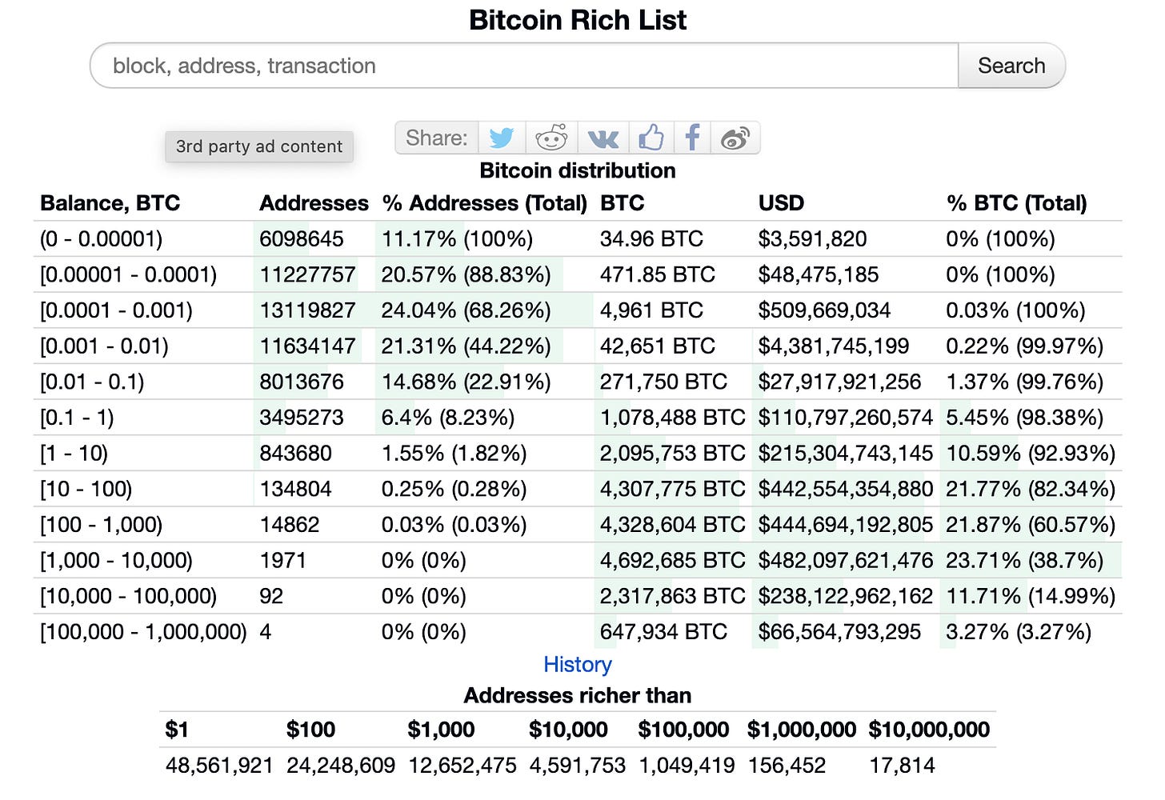Click the 12,652,475 addresses value

(x=462, y=766)
